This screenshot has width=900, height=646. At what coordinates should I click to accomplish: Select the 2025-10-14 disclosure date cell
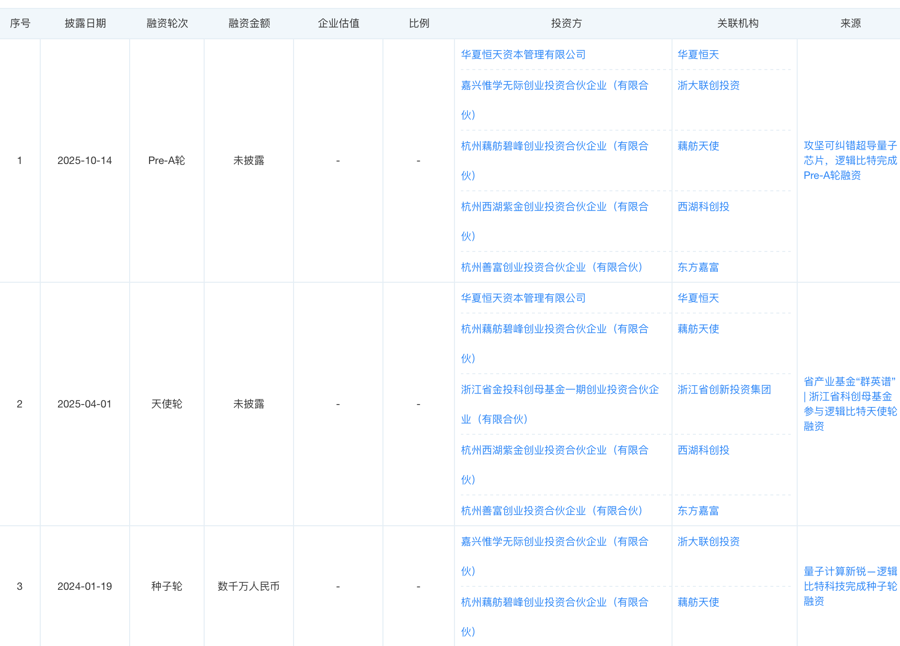pos(84,161)
